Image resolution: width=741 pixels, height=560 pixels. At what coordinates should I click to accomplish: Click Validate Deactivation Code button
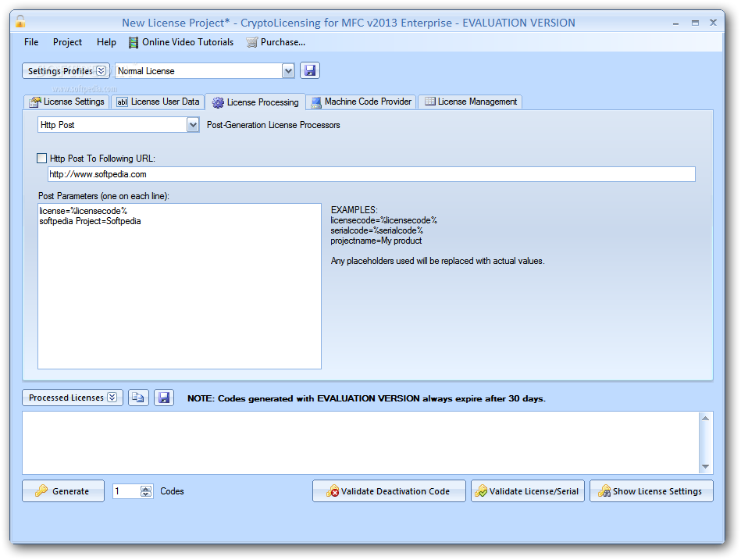[x=389, y=491]
